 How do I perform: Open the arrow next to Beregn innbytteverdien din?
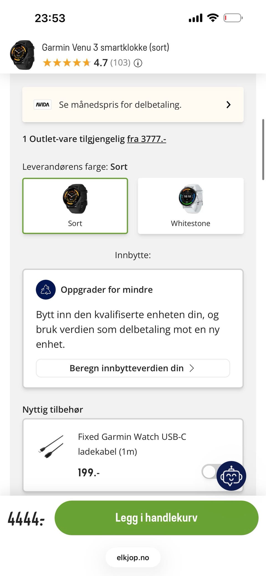[191, 368]
